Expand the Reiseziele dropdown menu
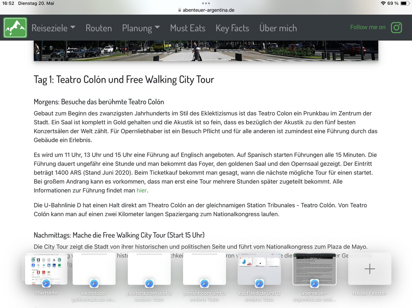This screenshot has width=412, height=308. [x=53, y=28]
